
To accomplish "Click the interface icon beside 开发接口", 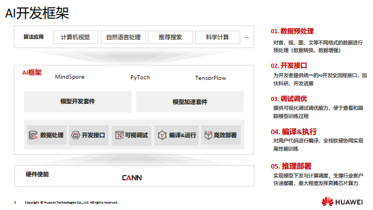I will pos(75,135).
